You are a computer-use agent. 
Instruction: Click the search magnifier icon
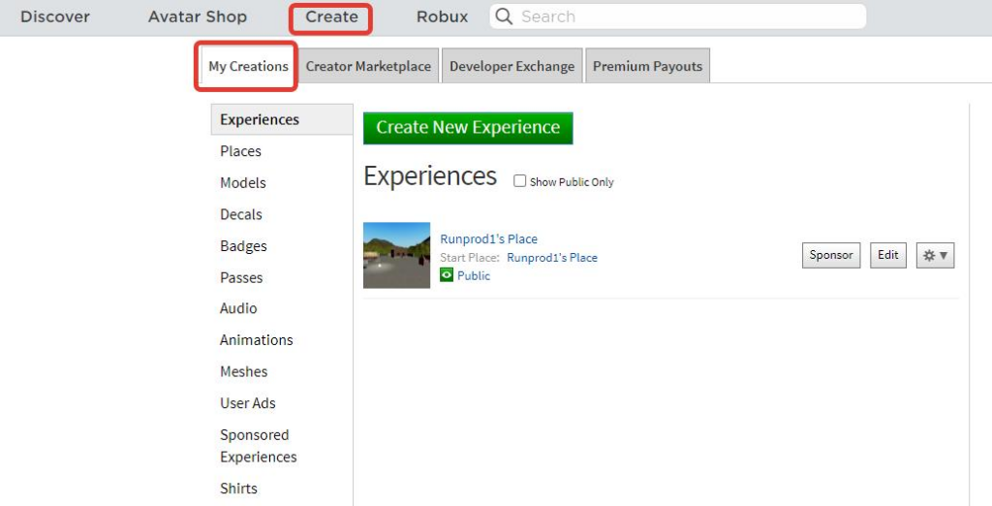pos(504,16)
